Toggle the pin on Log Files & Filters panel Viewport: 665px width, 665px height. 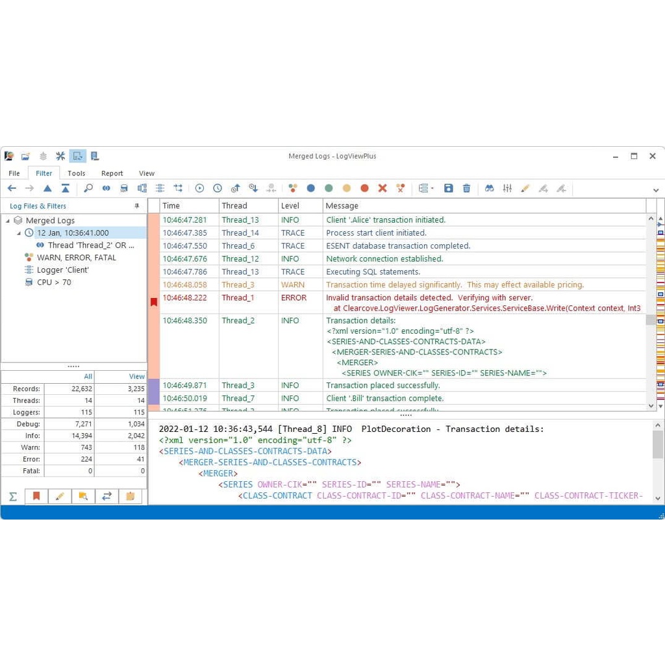coord(136,206)
